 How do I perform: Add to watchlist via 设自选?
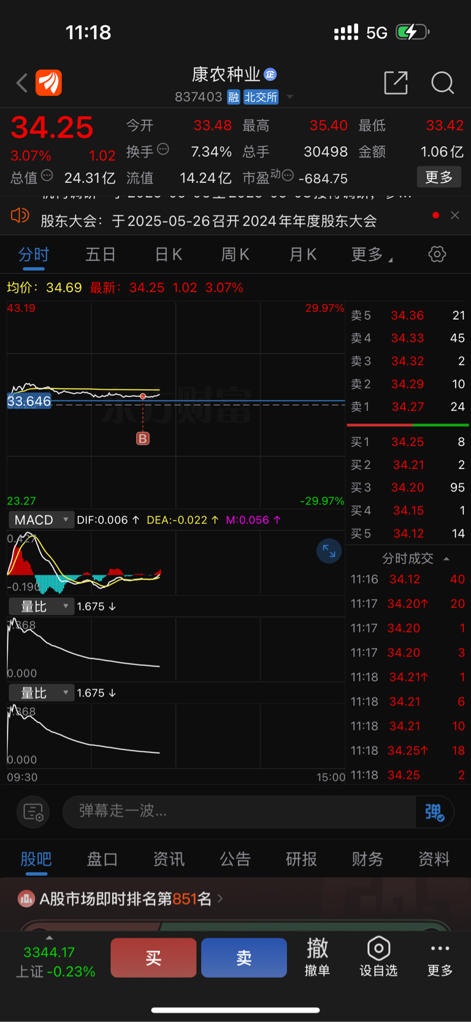tap(378, 957)
